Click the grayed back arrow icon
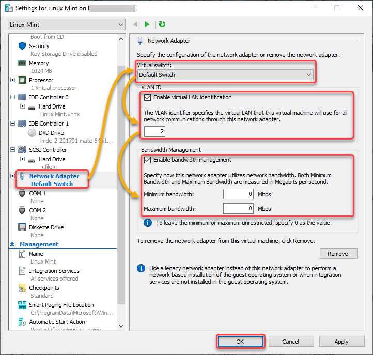 pos(135,24)
